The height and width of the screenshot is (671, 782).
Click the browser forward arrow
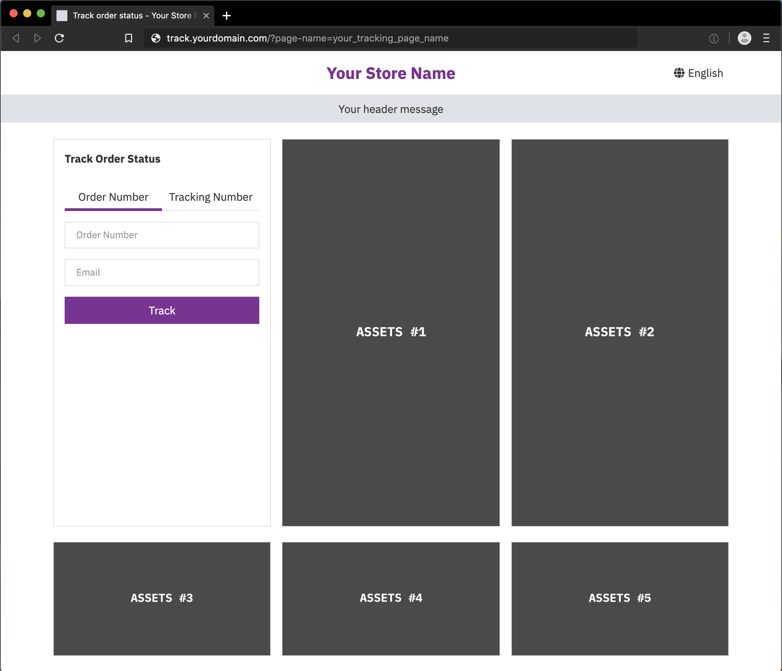click(37, 38)
